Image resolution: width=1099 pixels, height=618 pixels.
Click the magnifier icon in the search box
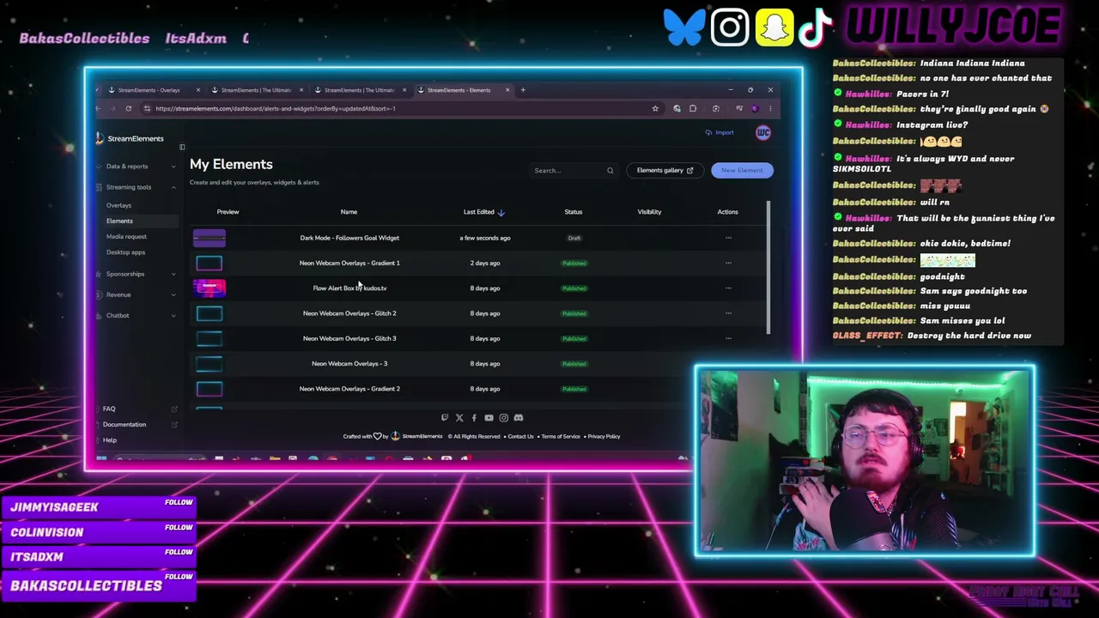pos(610,170)
